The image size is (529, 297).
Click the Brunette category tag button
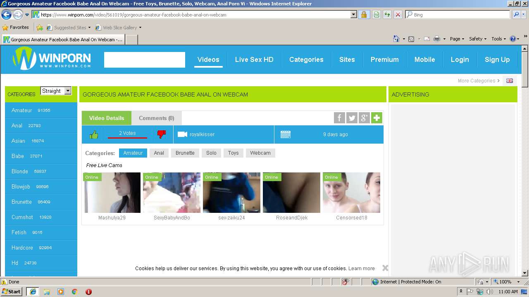pyautogui.click(x=185, y=153)
